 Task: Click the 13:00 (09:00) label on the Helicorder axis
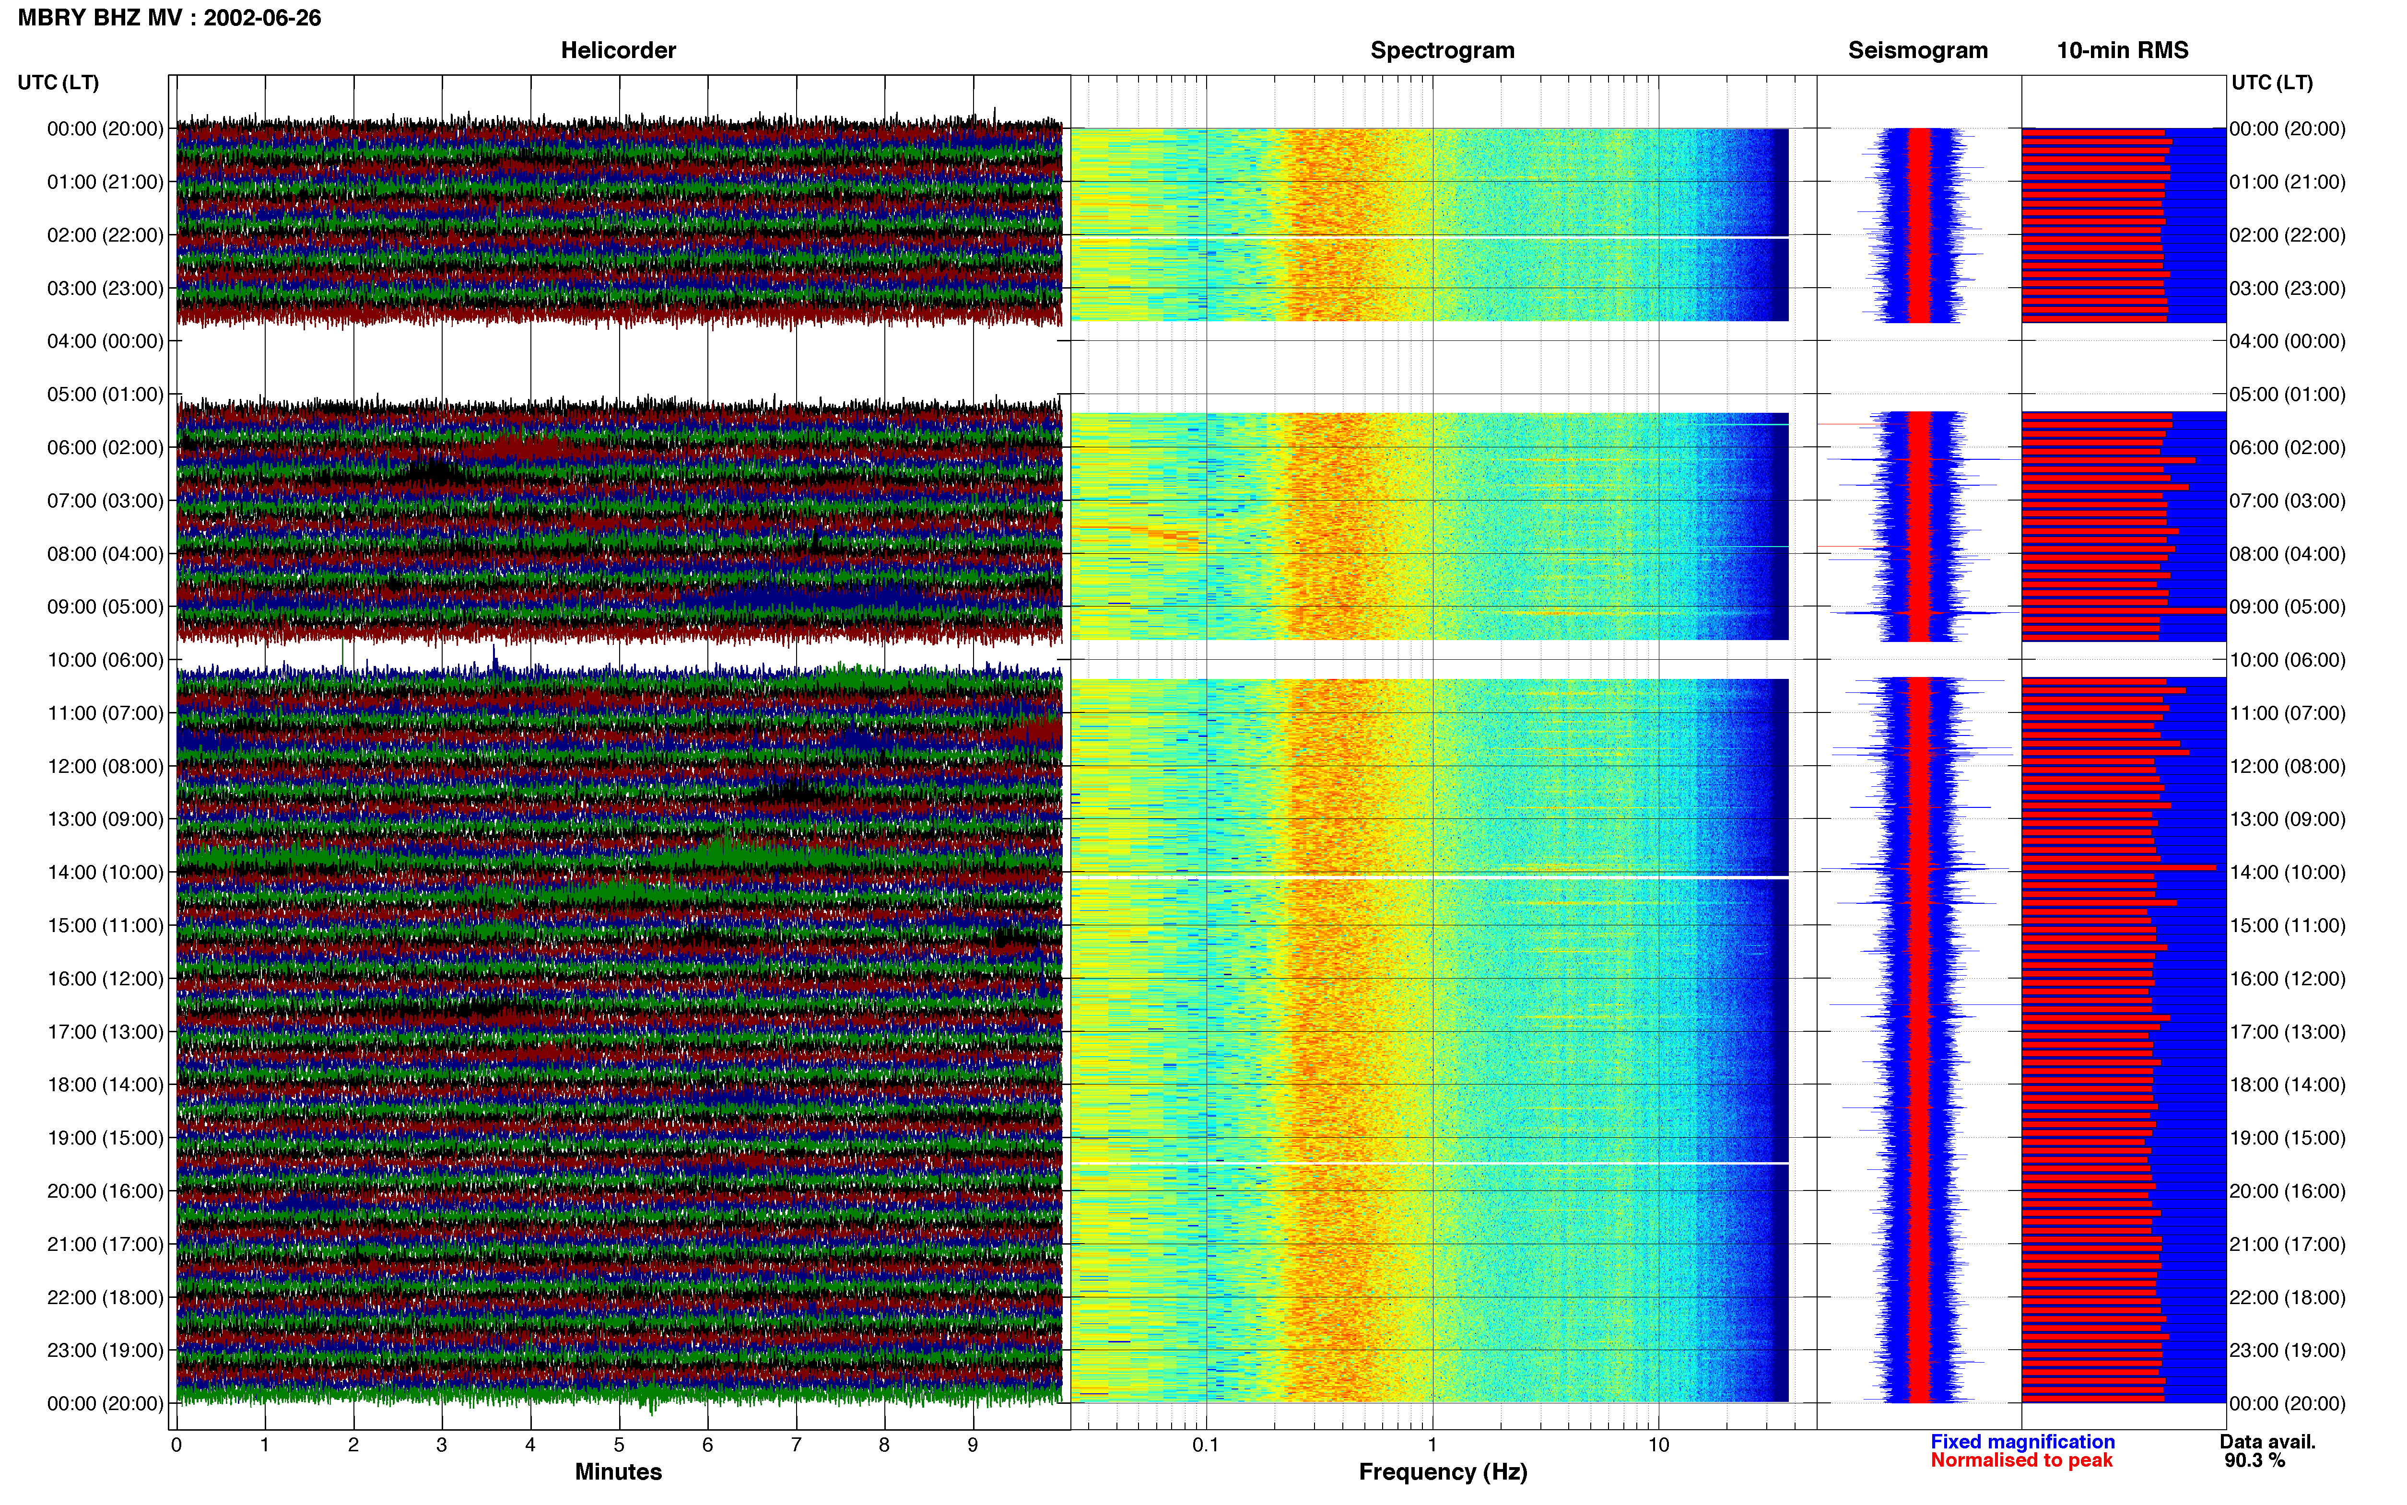(x=106, y=819)
